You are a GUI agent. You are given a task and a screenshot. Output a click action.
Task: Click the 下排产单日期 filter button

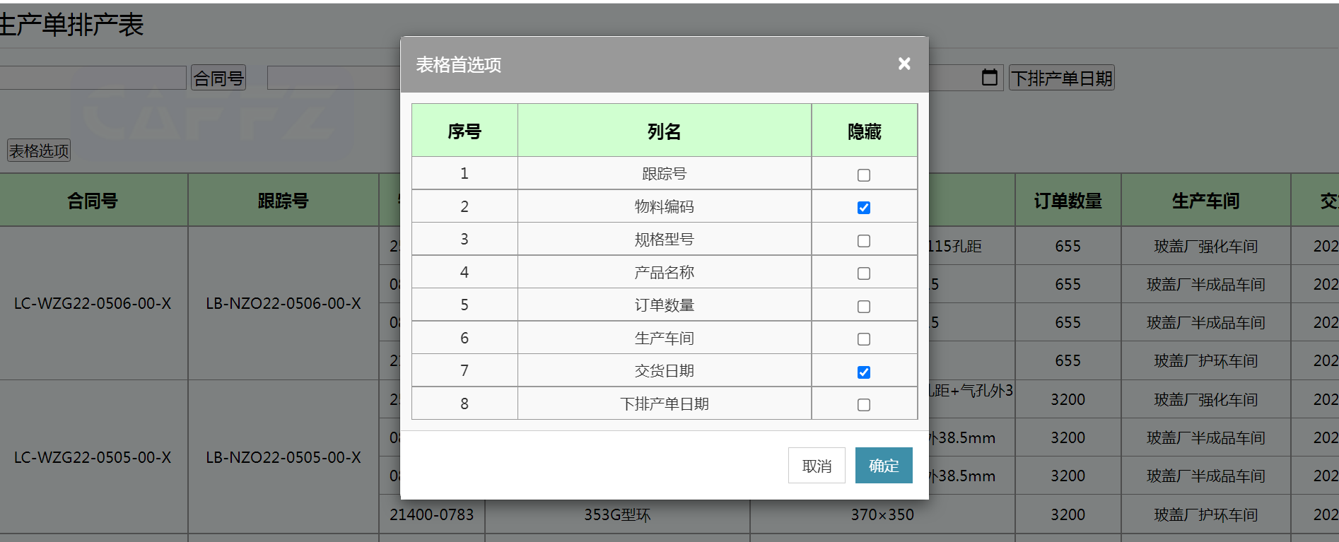point(1061,78)
